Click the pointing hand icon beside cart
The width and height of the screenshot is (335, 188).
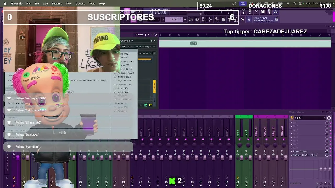tap(242, 19)
